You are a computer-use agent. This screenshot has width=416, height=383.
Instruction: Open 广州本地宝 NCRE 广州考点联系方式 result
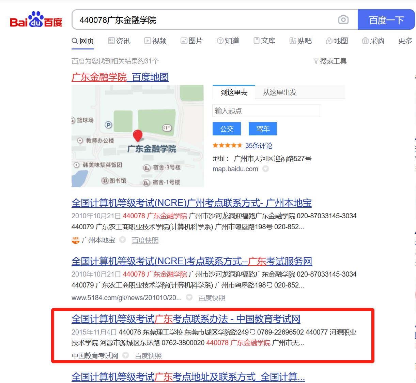191,203
